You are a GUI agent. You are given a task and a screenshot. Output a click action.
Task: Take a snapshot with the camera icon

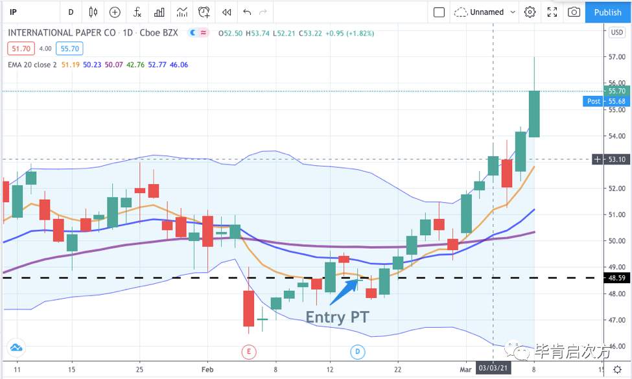click(574, 12)
